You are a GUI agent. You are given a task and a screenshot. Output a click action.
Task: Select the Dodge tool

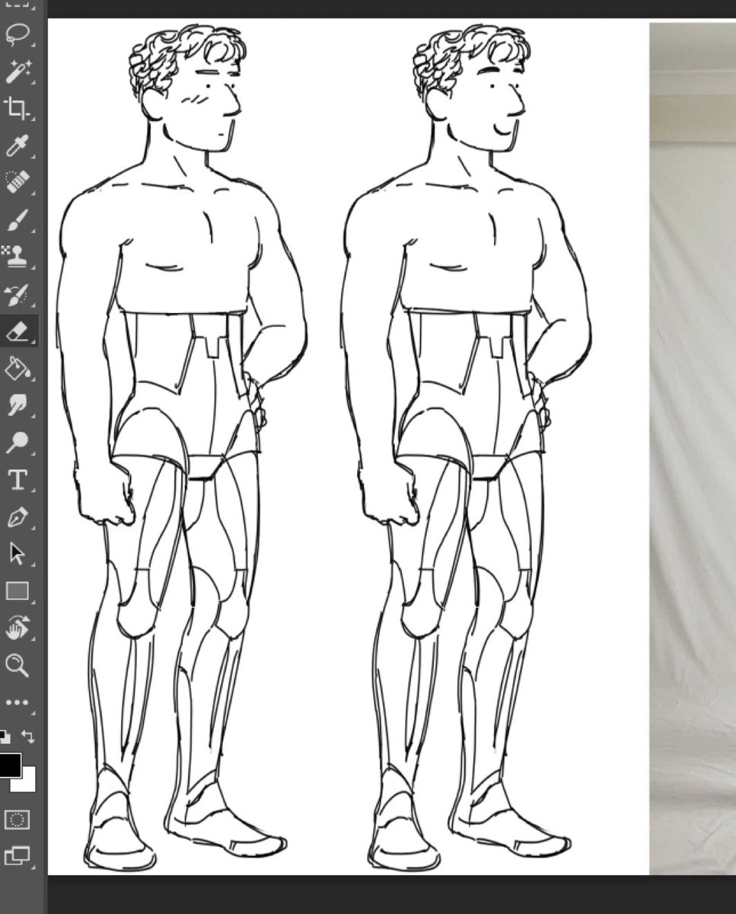coord(17,443)
